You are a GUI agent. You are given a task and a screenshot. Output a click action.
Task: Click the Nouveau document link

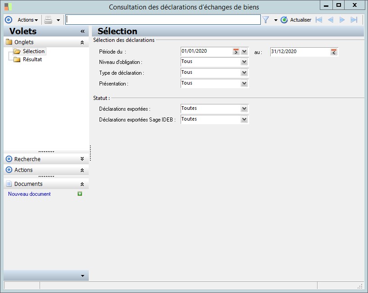pos(29,194)
